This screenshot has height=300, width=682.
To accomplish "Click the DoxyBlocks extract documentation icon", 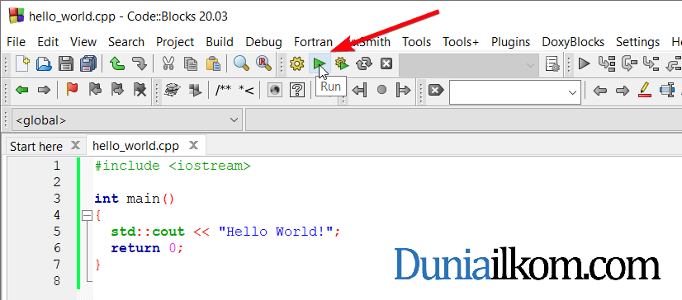I will (x=195, y=91).
